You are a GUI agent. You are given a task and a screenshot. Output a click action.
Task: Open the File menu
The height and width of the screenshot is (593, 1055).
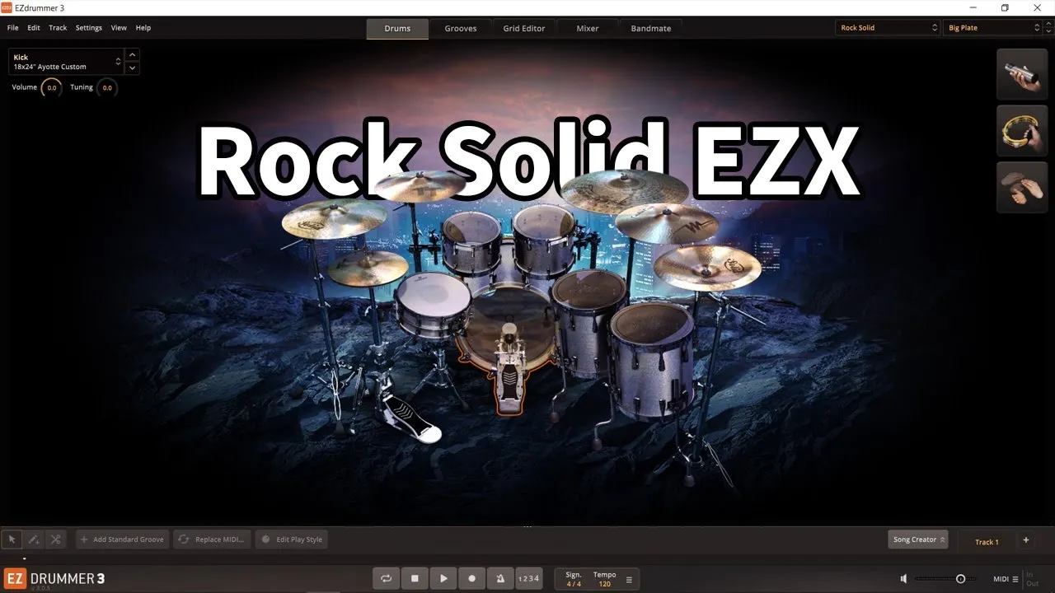(x=12, y=28)
